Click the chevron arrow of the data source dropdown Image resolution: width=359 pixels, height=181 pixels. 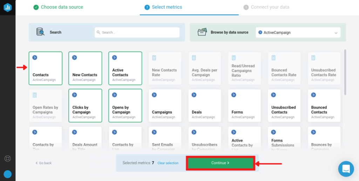point(336,33)
